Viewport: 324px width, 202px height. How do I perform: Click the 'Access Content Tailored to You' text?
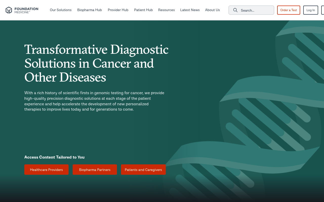coord(54,157)
